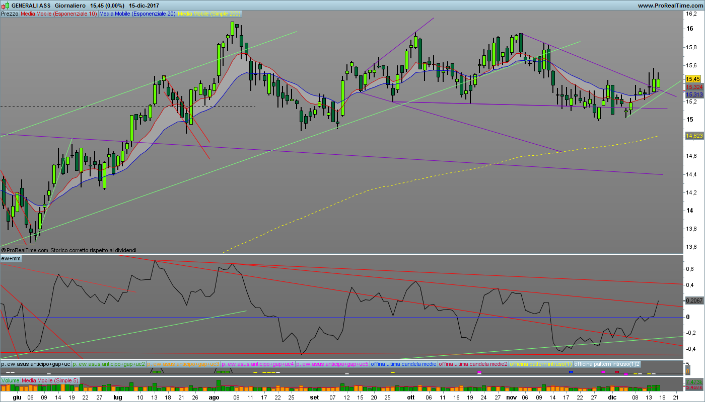Open Media Mobile (Esponenziale 20) indicator label

coord(137,14)
